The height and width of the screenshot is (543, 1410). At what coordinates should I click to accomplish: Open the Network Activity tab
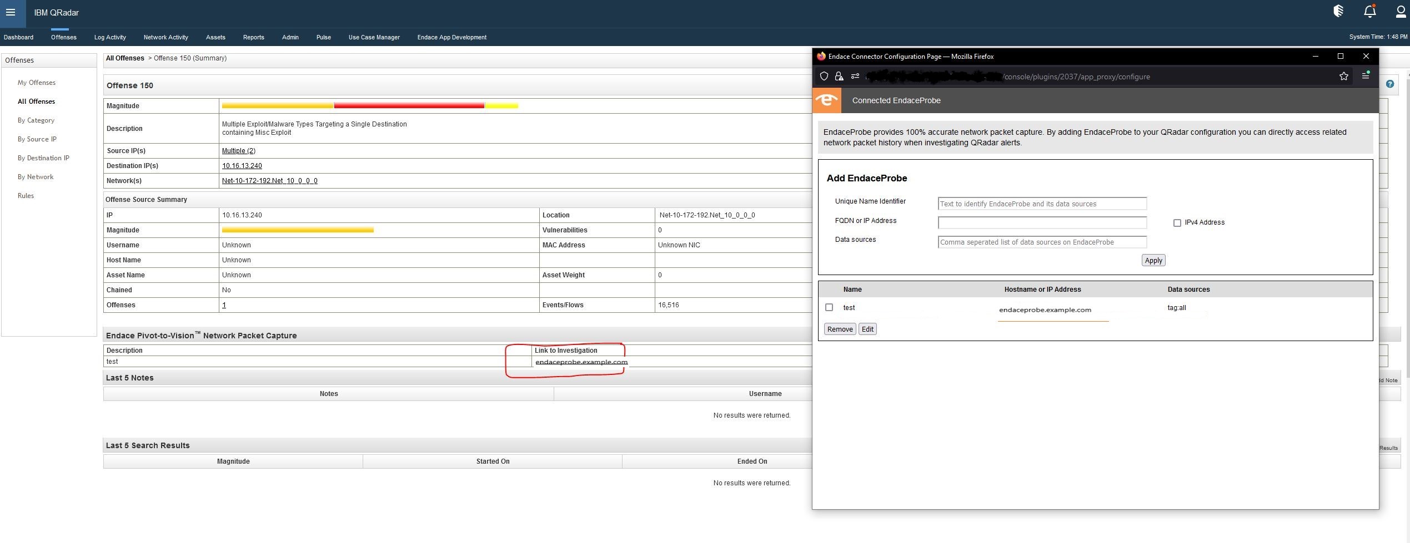click(x=165, y=37)
